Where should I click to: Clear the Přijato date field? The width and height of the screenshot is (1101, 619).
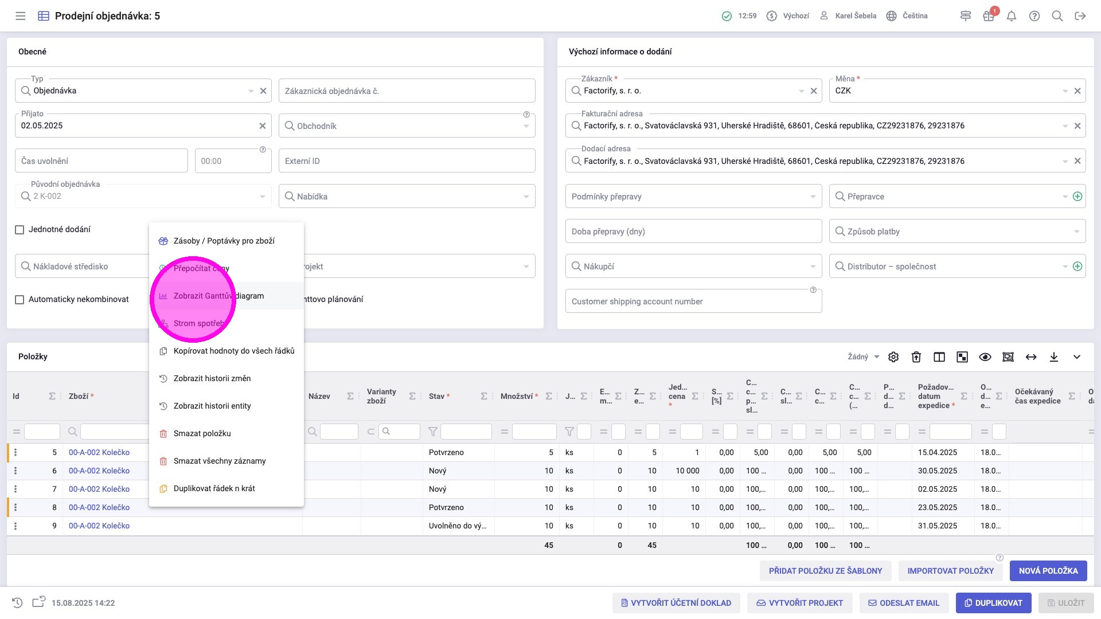[262, 126]
